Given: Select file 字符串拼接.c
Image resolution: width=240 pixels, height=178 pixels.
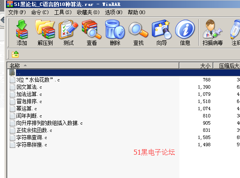Looking at the screenshot, I should (31, 145).
